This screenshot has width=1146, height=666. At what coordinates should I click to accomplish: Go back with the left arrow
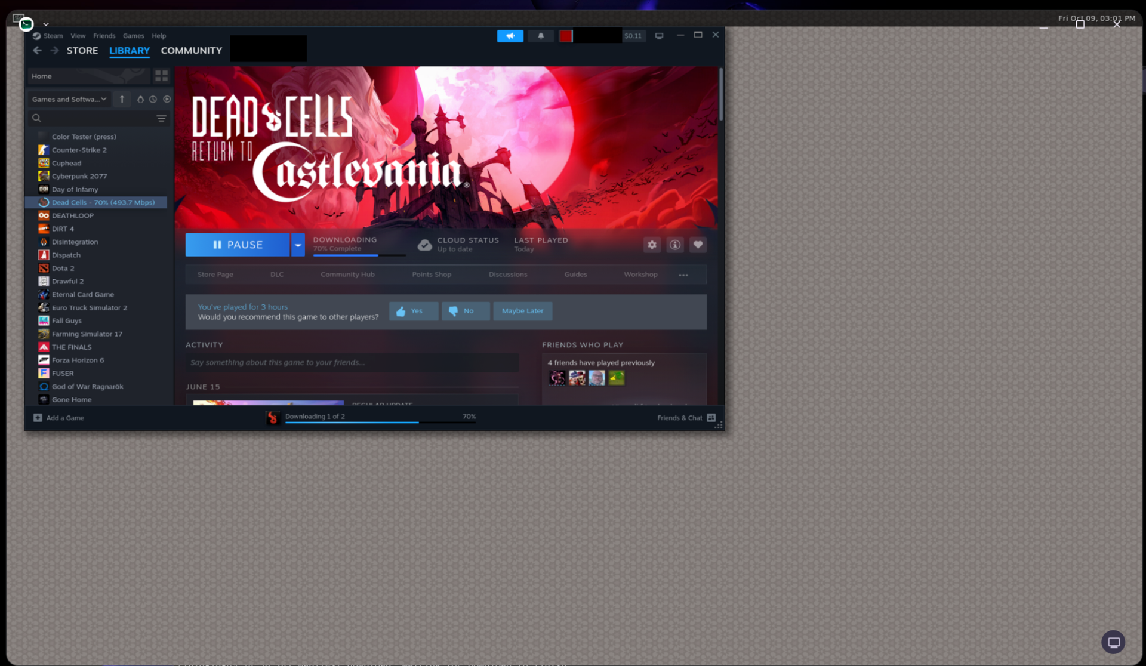(38, 51)
